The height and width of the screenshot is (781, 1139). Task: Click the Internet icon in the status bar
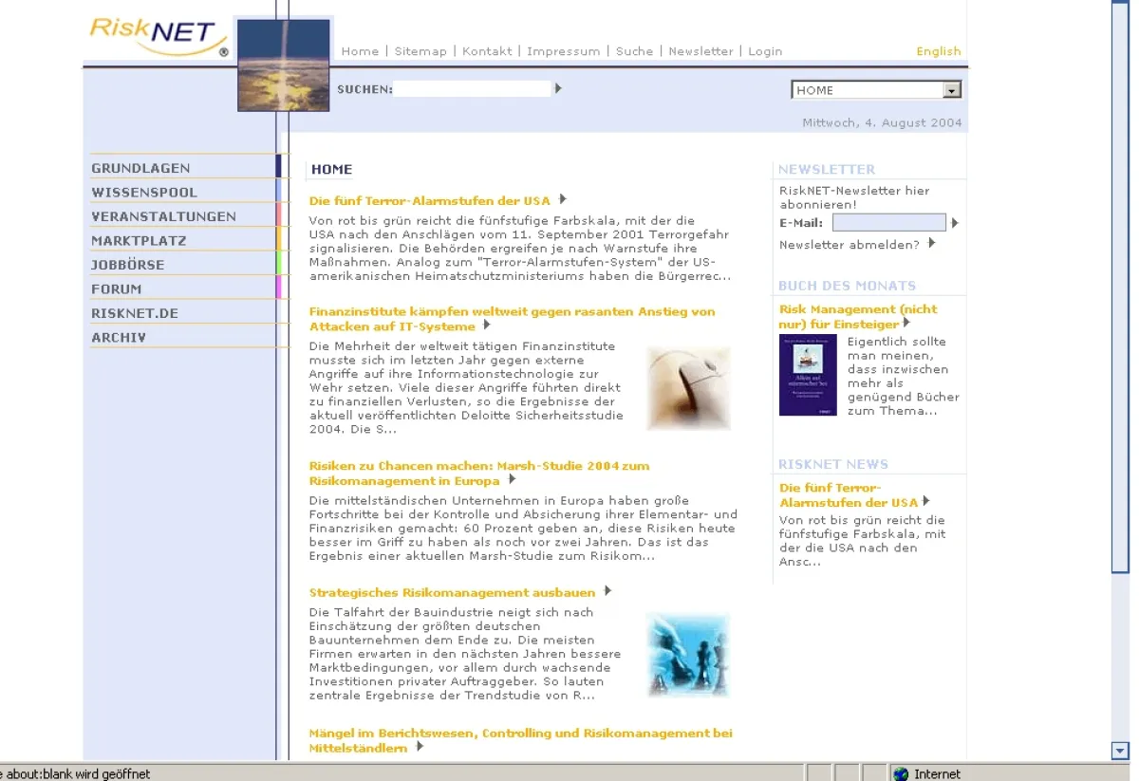coord(899,773)
